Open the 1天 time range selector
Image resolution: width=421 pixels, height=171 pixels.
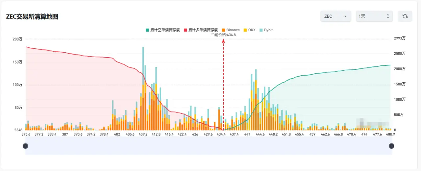(x=374, y=16)
